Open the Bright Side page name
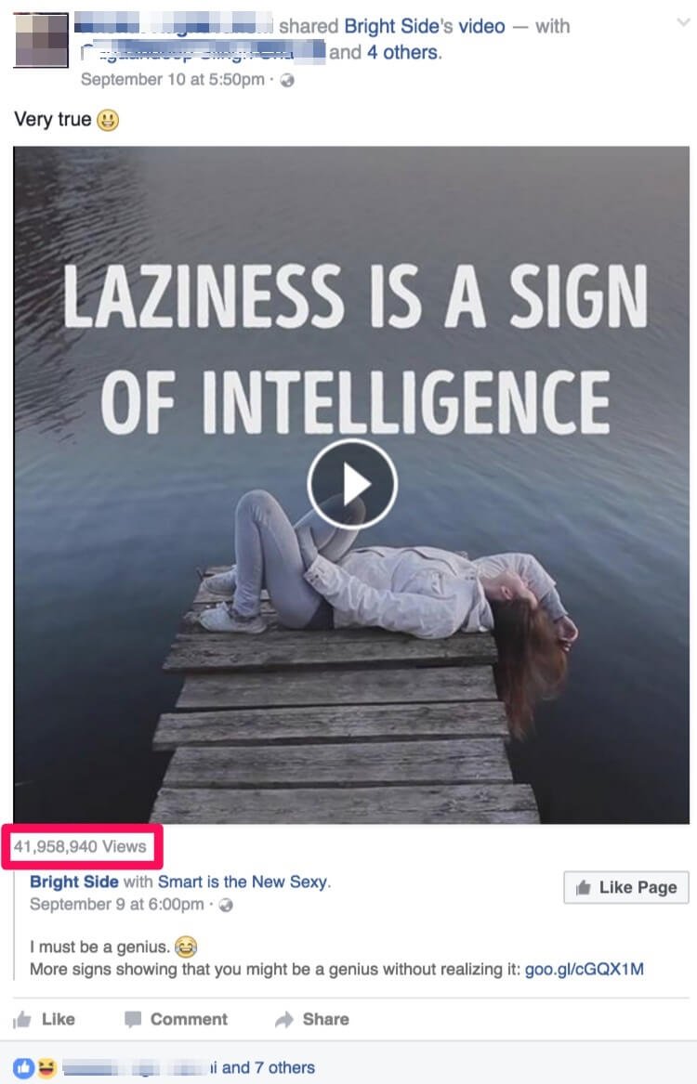Screen dimensions: 697x1084 point(74,882)
